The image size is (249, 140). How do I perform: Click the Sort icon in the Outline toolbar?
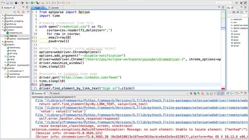pos(234,12)
